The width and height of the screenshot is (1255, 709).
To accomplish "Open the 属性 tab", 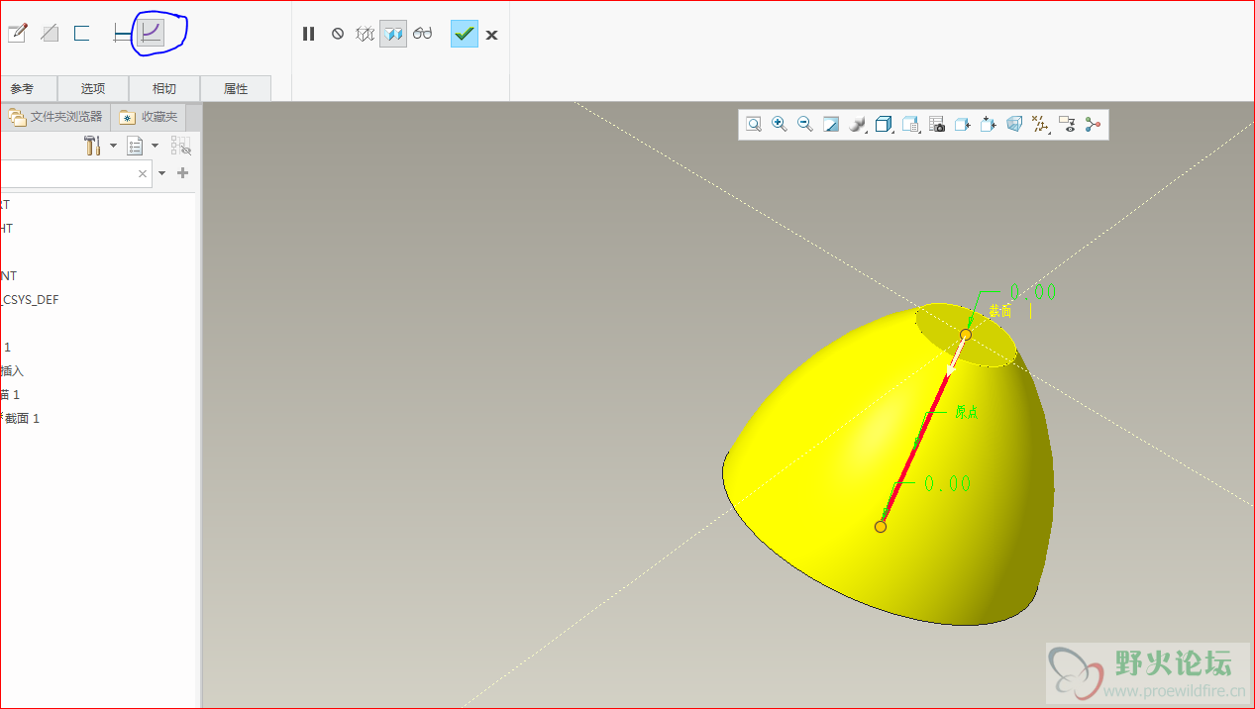I will tap(236, 88).
